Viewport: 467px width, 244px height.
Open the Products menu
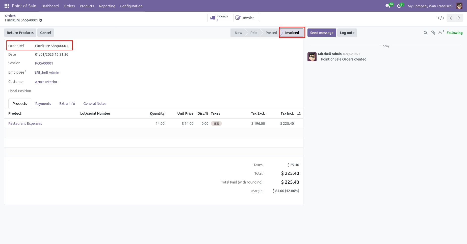coord(87,6)
